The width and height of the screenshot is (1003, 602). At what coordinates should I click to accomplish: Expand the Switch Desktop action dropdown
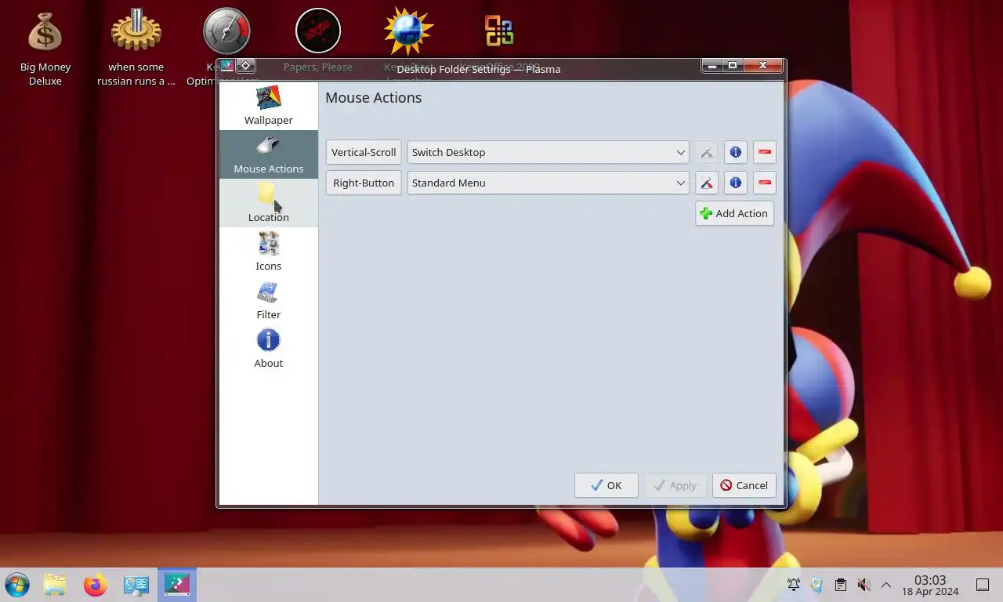coord(548,152)
